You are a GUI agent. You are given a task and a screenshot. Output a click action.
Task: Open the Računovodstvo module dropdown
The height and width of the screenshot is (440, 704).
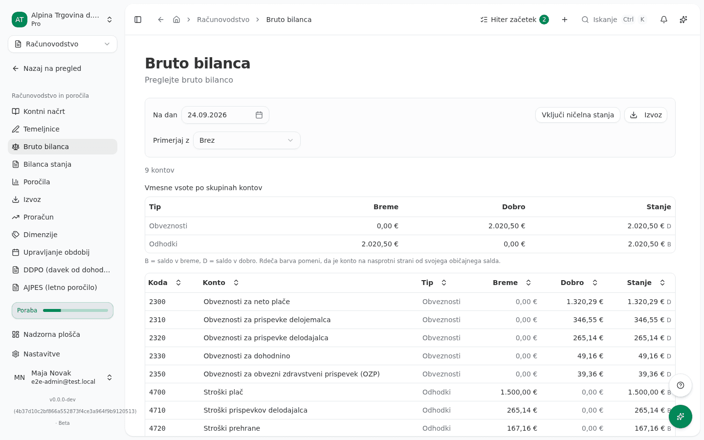pos(63,44)
